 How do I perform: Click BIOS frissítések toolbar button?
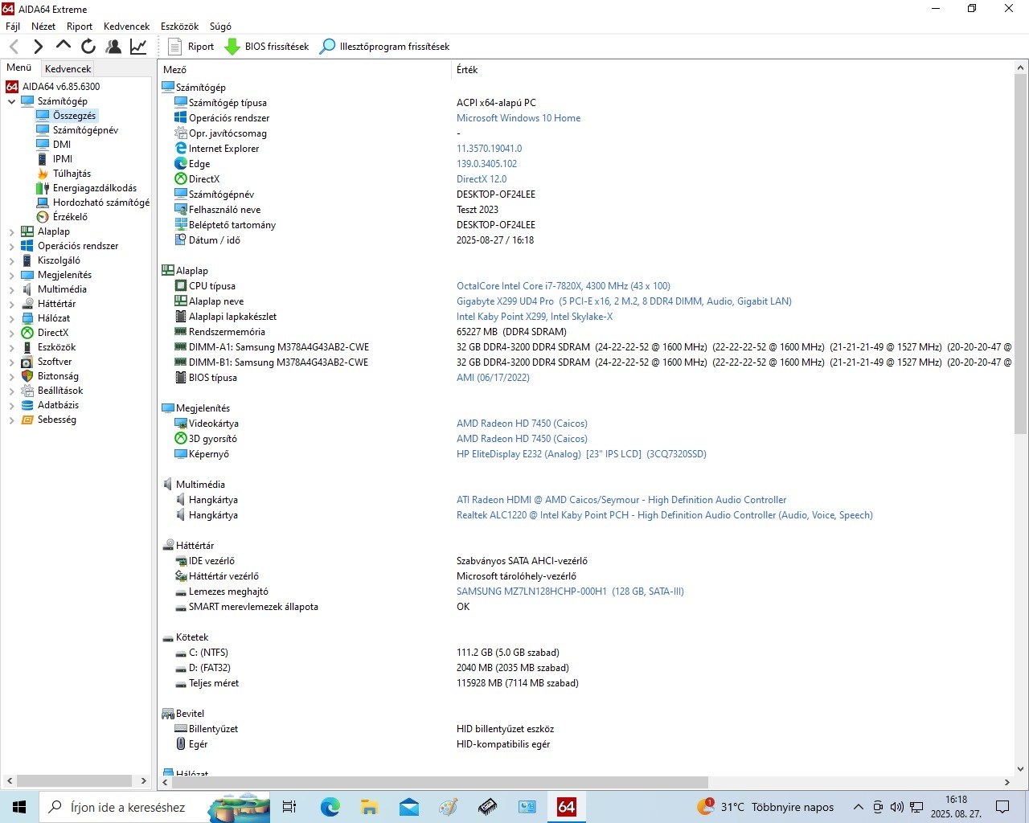pyautogui.click(x=267, y=47)
